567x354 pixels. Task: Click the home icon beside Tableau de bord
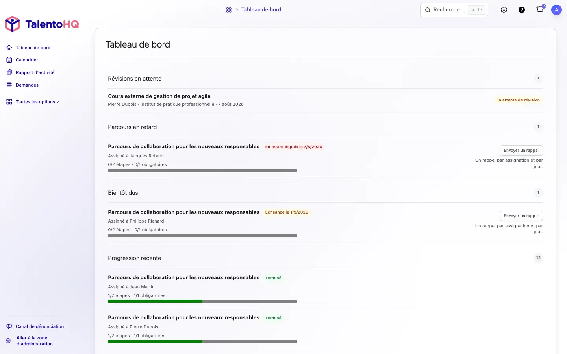pos(9,48)
